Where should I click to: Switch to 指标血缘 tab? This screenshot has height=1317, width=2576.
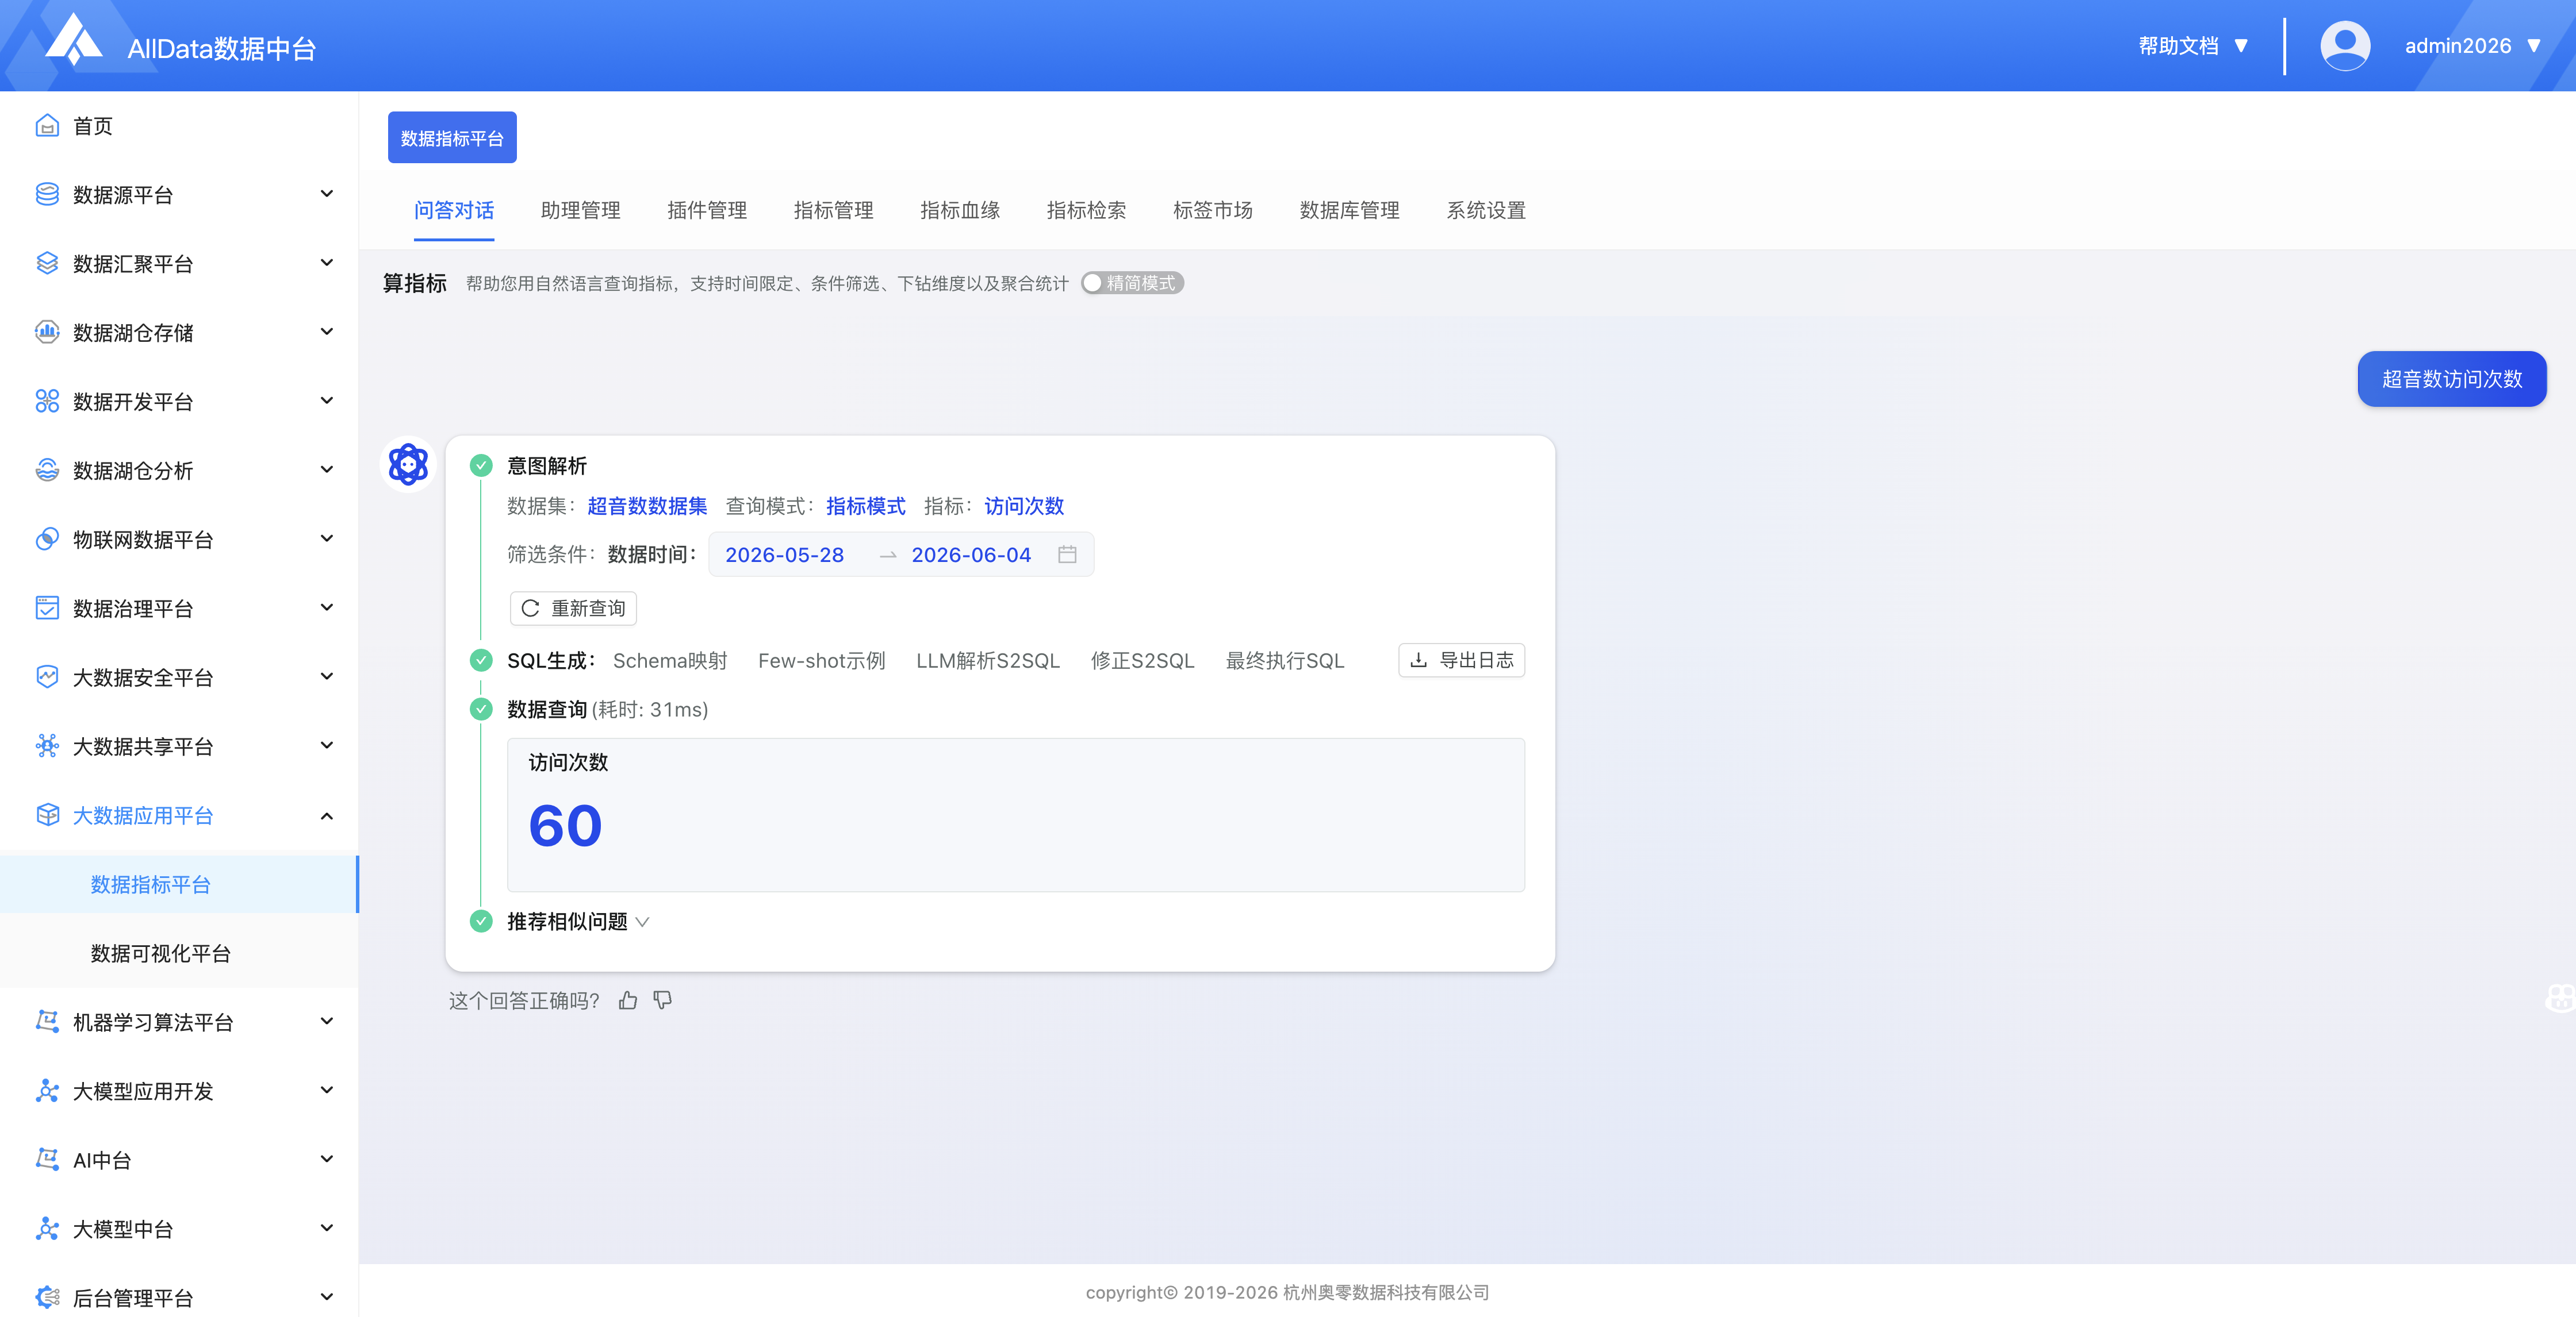pyautogui.click(x=960, y=211)
